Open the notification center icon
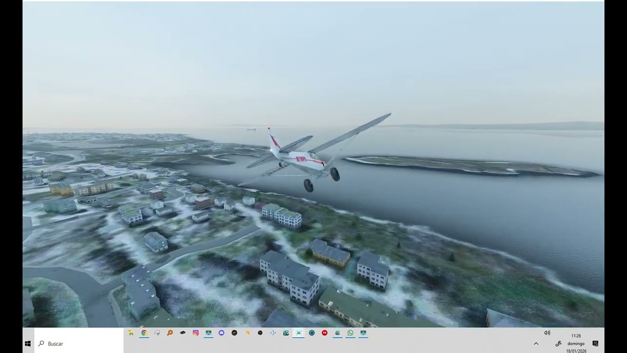The height and width of the screenshot is (353, 627). (x=595, y=344)
